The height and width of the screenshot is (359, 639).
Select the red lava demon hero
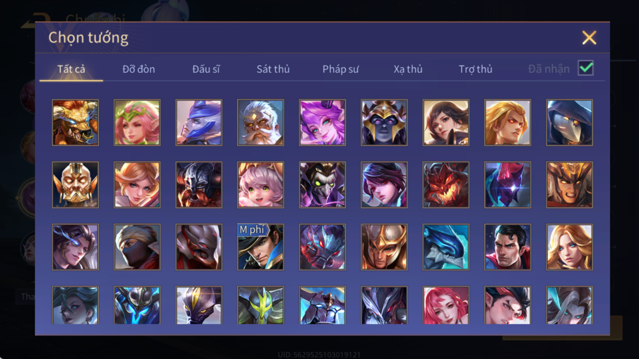click(446, 185)
